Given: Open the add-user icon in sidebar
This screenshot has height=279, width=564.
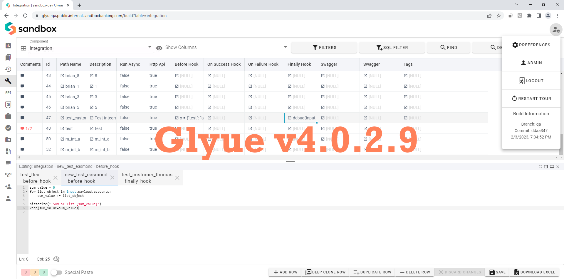Looking at the screenshot, I should coord(8,187).
